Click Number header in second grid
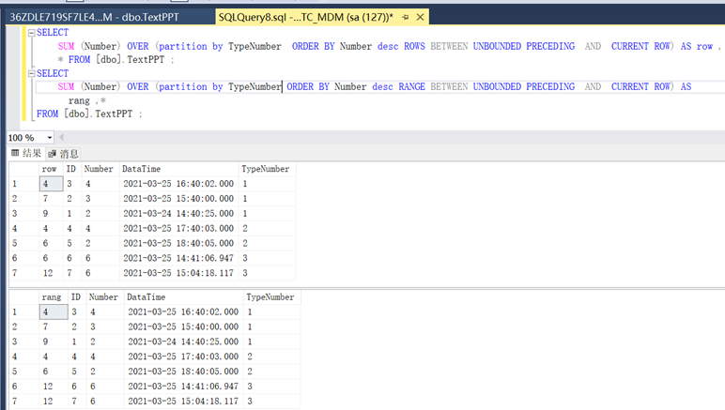The image size is (725, 410). click(x=105, y=297)
